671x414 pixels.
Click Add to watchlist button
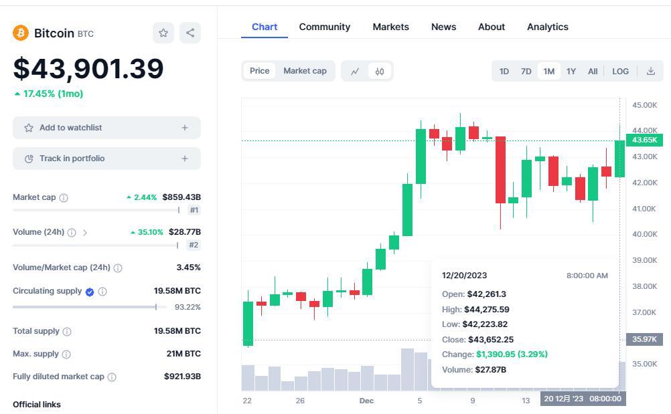(70, 128)
